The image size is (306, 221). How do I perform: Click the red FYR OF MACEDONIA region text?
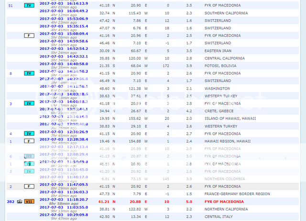coord(225,202)
